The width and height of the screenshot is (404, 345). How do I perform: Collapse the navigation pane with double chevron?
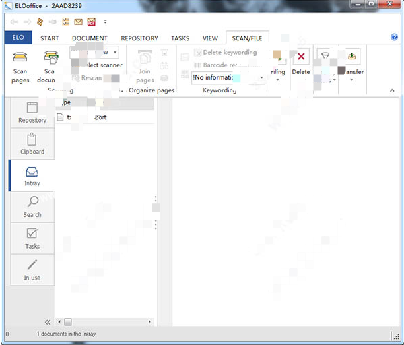click(x=48, y=322)
